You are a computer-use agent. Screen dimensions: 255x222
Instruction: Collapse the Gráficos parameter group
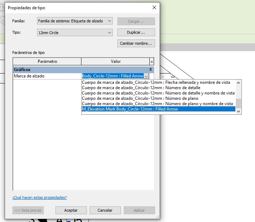pos(151,70)
